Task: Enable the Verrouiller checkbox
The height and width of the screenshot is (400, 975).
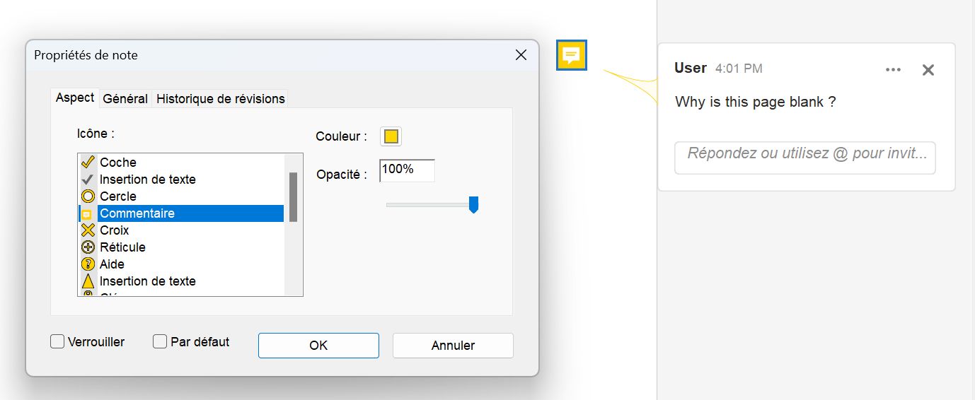Action: tap(58, 342)
